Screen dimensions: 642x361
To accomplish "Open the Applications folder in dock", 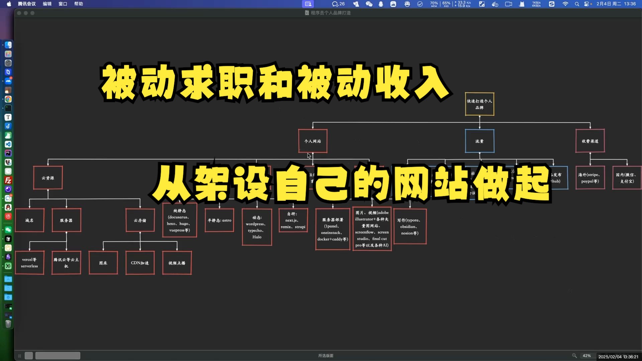I will click(8, 279).
